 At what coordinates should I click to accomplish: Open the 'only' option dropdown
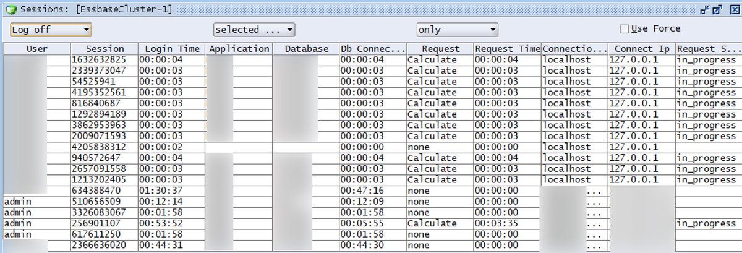457,29
